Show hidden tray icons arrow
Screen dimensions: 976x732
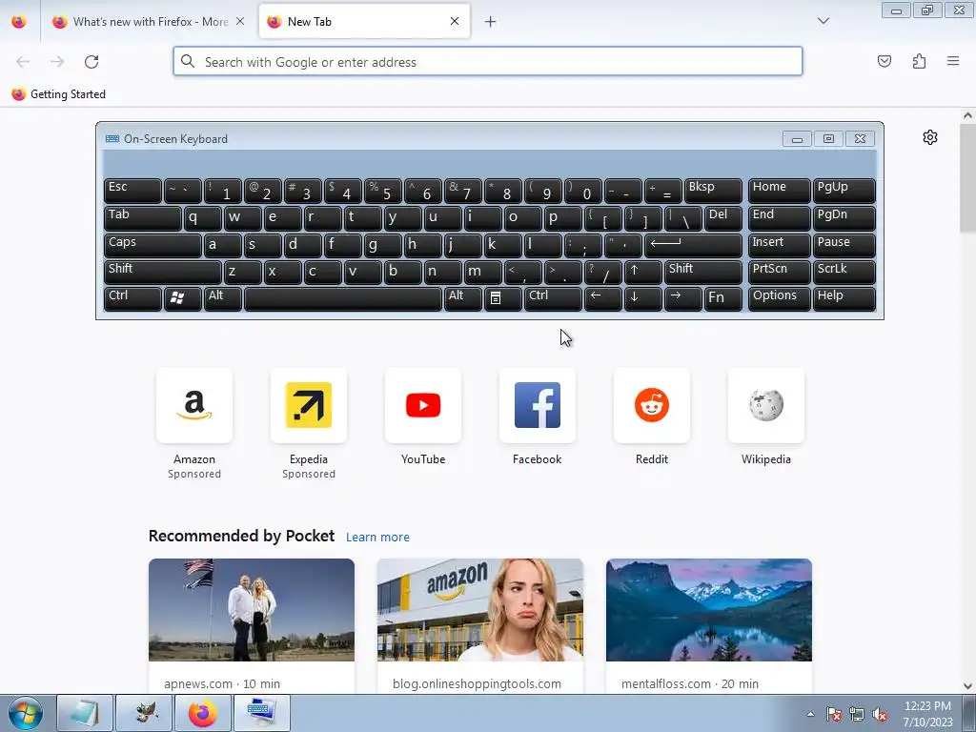[810, 714]
